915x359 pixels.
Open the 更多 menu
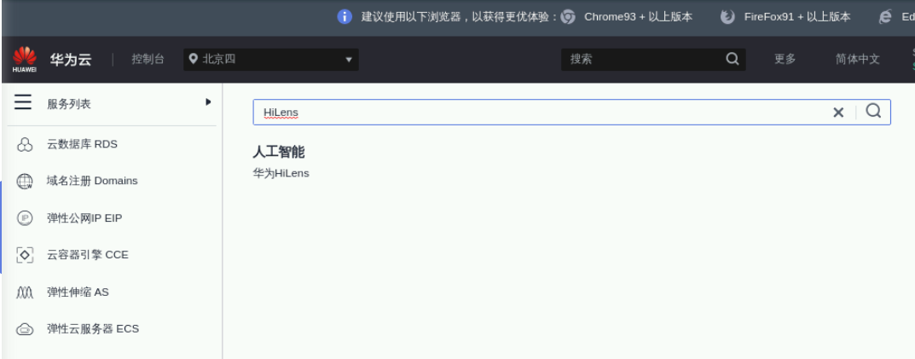tap(785, 59)
